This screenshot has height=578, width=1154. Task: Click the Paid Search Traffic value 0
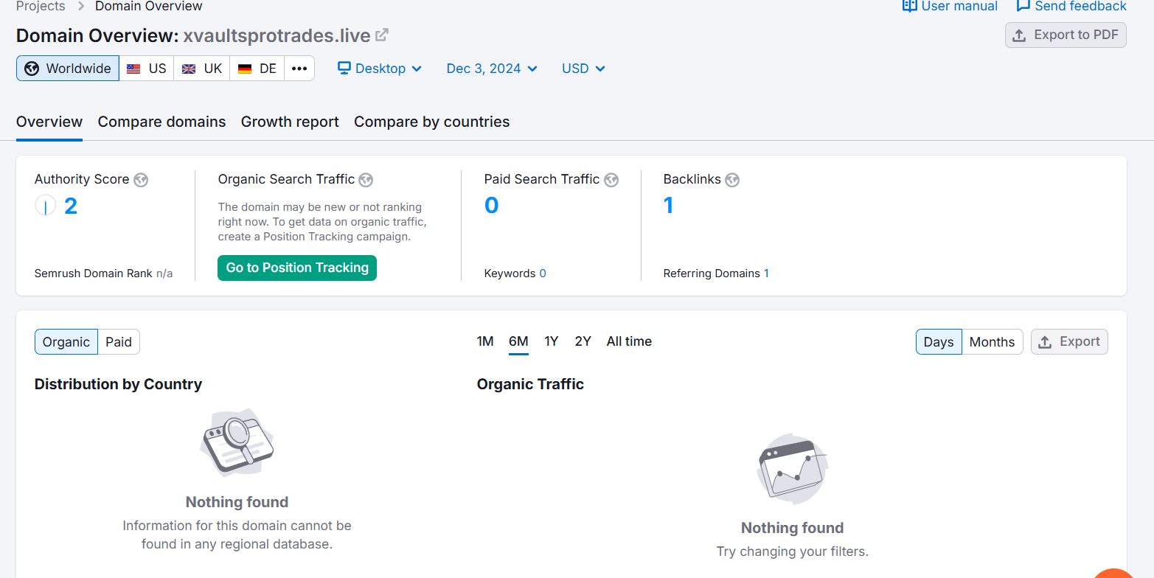[492, 205]
